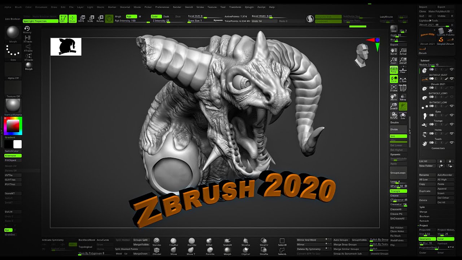Select the SelectRect brush icon
This screenshot has height=260, width=462.
pyautogui.click(x=282, y=242)
